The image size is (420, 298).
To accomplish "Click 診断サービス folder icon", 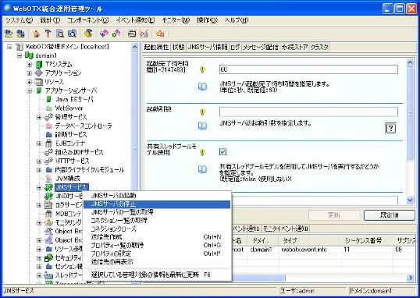I will (x=48, y=134).
